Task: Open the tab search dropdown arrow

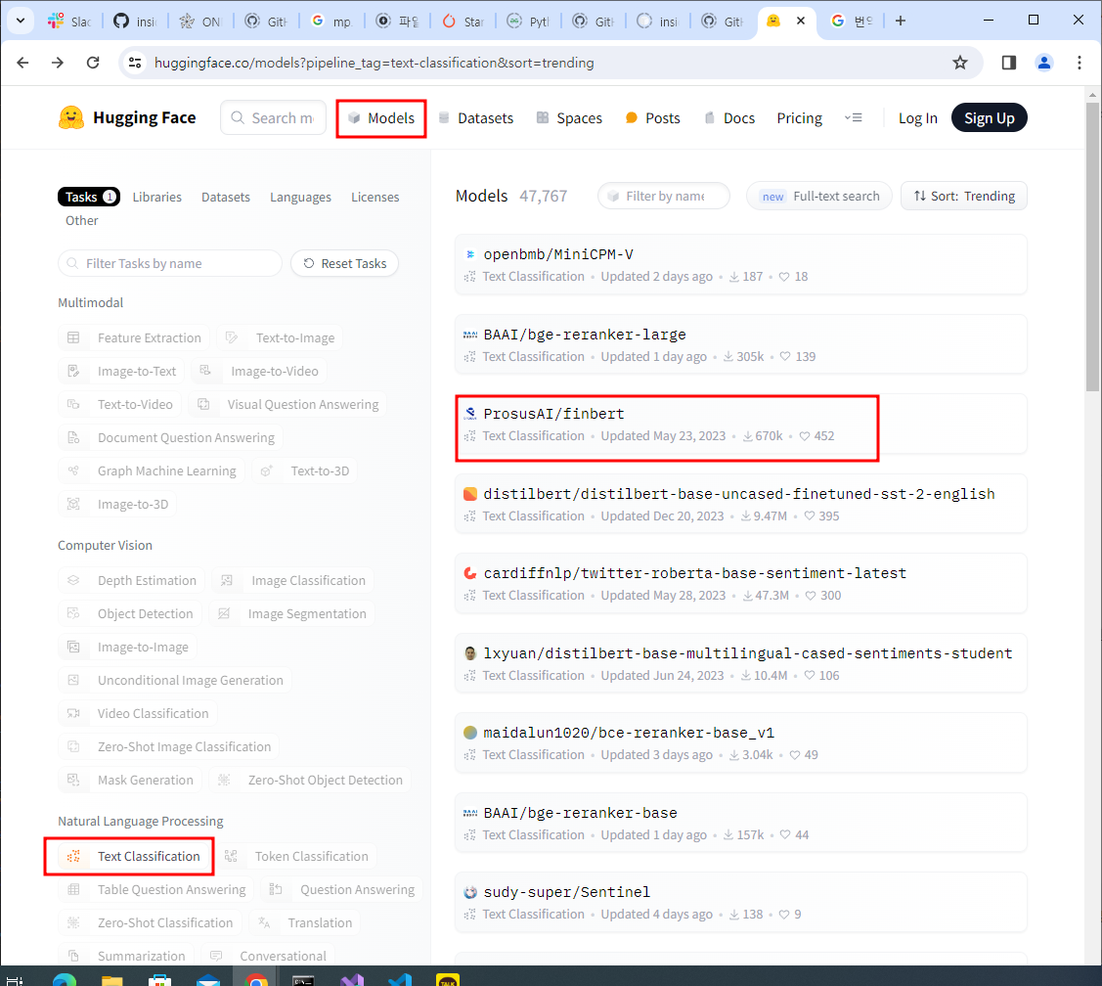Action: [x=21, y=21]
